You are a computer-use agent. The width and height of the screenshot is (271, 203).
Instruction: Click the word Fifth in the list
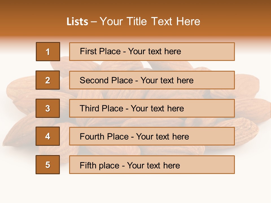(88, 165)
